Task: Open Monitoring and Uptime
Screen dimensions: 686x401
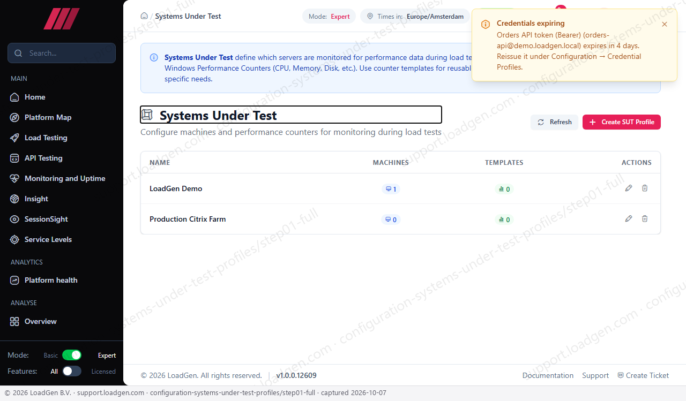Action: (x=62, y=178)
